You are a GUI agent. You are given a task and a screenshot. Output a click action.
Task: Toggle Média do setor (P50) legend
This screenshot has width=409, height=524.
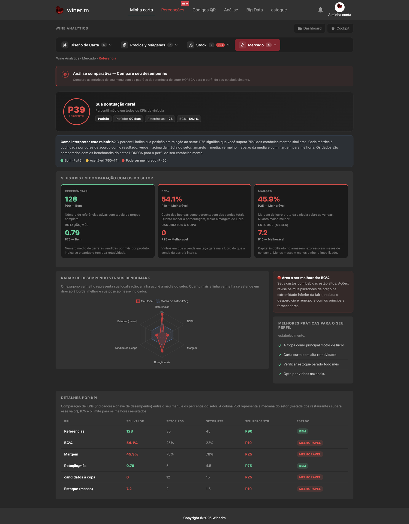[x=172, y=301]
